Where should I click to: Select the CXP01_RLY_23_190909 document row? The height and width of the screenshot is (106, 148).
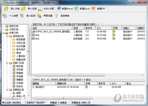click(x=88, y=32)
